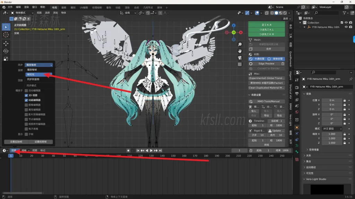Choose 帧优化 from the sync list
This screenshot has height=199, width=355.
(x=39, y=74)
